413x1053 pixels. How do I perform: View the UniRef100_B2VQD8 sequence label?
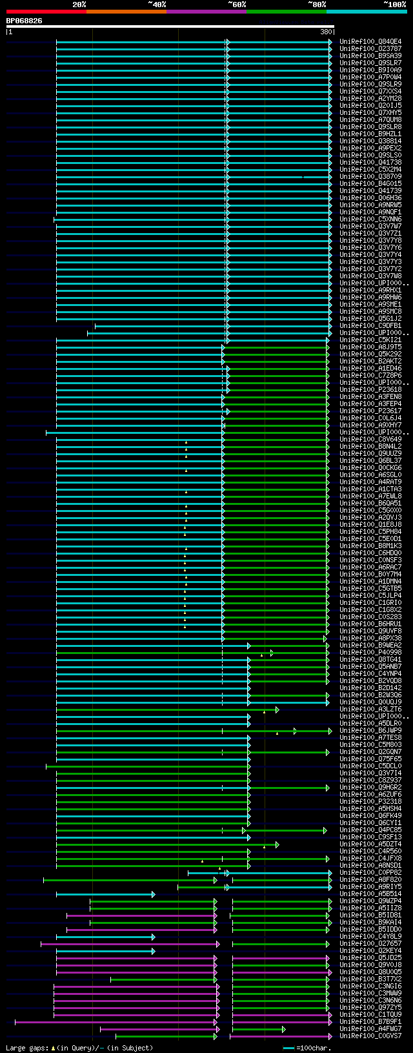click(370, 681)
